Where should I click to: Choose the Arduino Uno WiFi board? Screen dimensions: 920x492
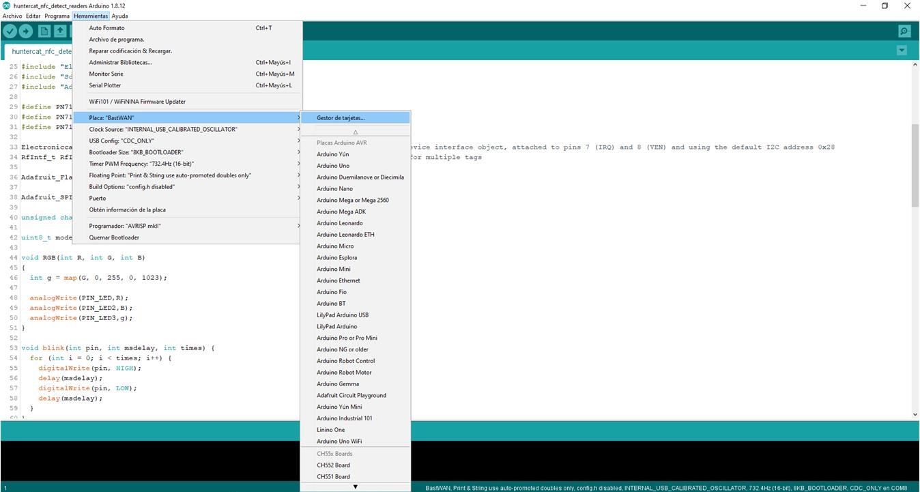point(356,442)
